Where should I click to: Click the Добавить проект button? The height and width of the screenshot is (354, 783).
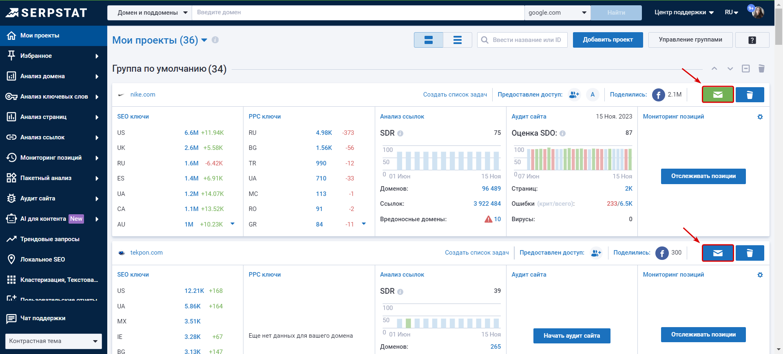[608, 40]
